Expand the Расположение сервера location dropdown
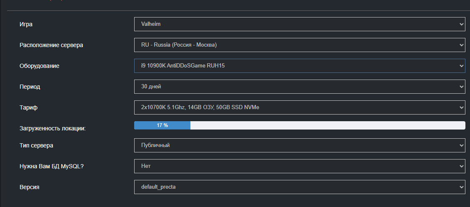The height and width of the screenshot is (207, 470). [x=299, y=45]
